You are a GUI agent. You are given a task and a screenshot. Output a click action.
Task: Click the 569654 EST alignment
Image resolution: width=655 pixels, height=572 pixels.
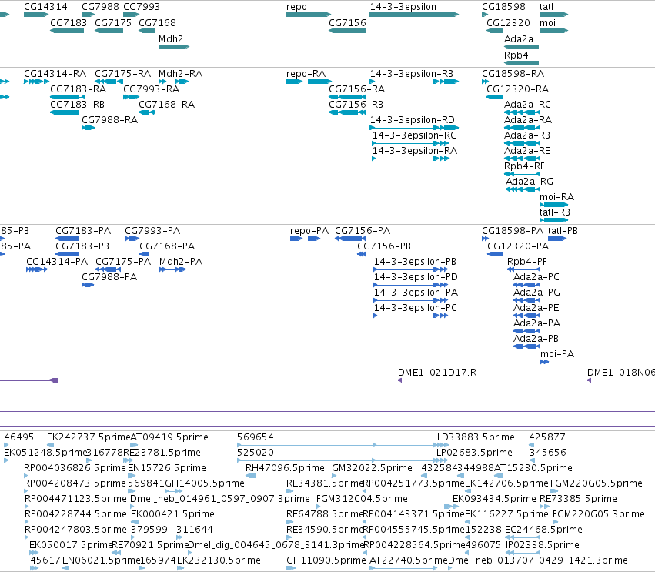[343, 445]
